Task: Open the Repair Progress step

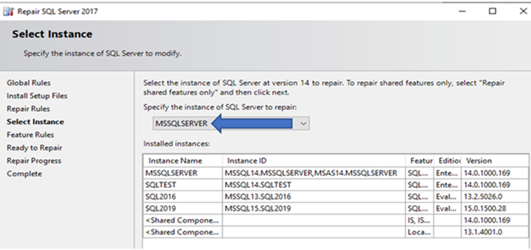Action: pos(34,161)
